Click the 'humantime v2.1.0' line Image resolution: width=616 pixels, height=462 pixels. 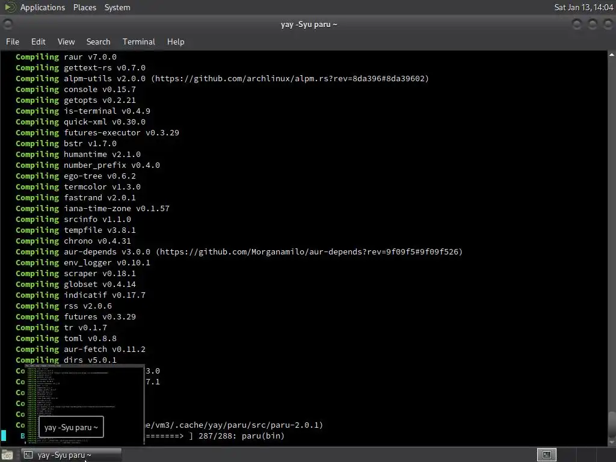click(78, 155)
